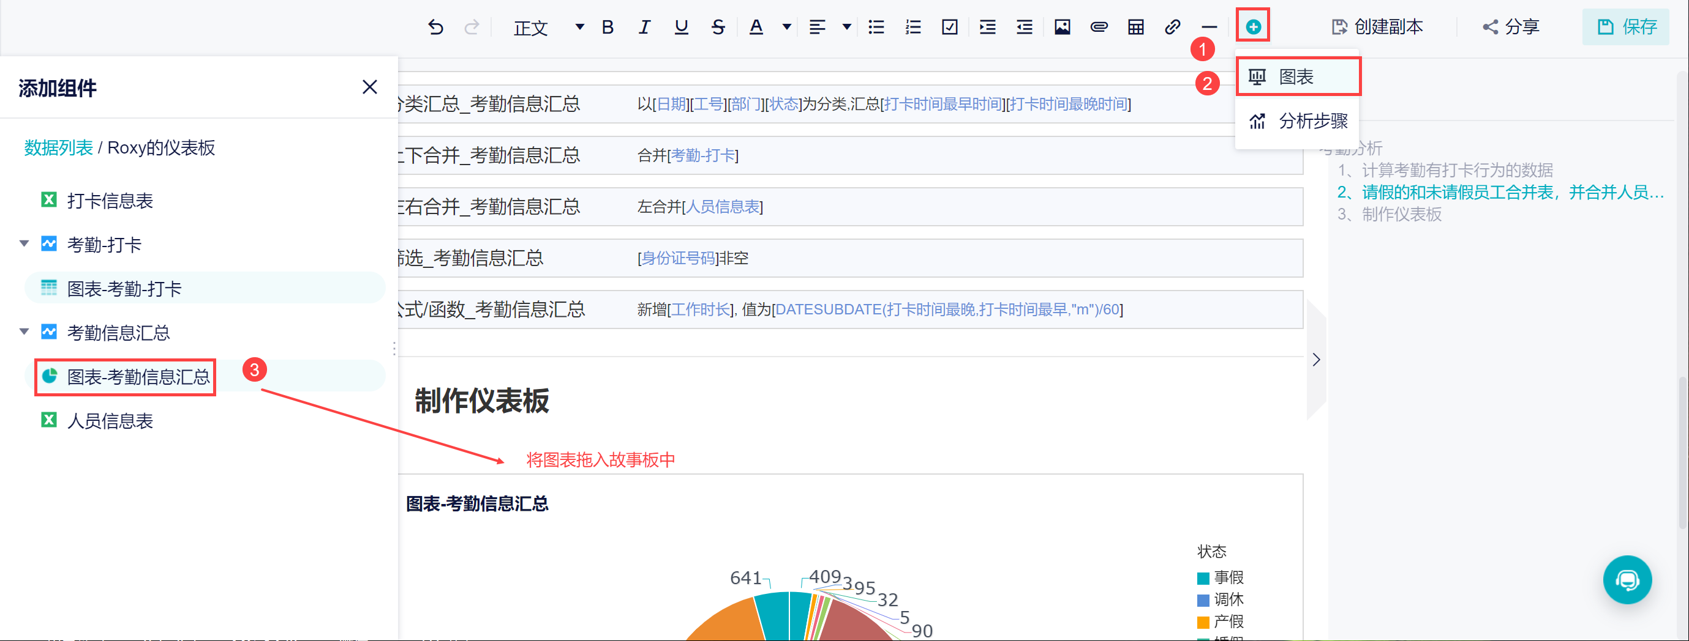
Task: Open the online support chat bubble
Action: click(1627, 579)
